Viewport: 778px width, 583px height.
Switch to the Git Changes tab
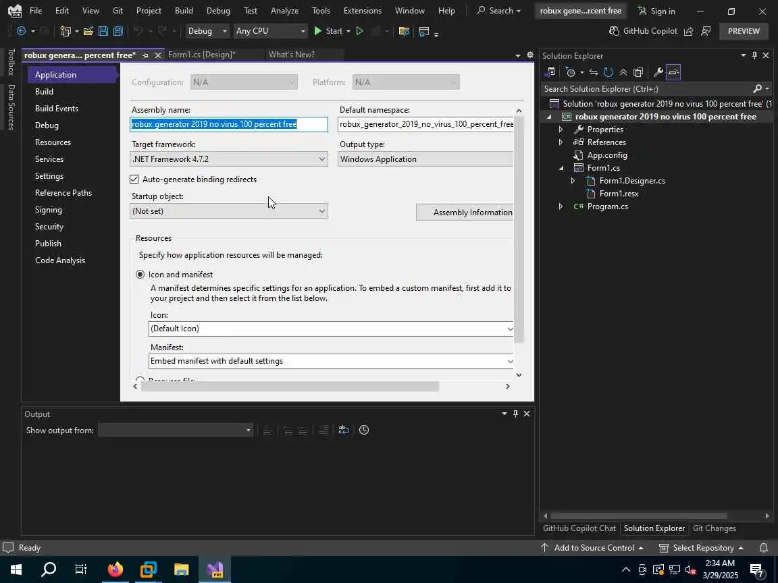point(714,528)
